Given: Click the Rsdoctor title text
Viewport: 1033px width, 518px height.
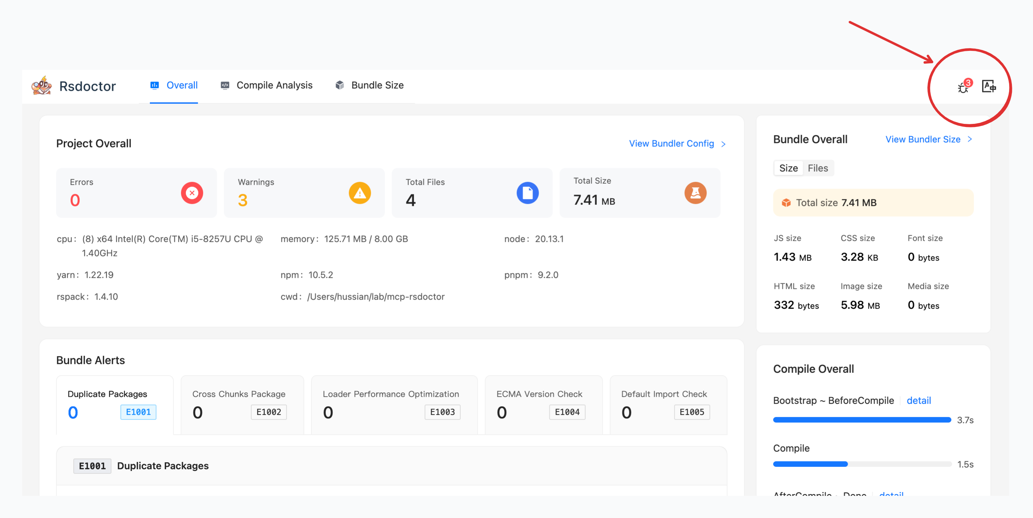Looking at the screenshot, I should point(88,86).
